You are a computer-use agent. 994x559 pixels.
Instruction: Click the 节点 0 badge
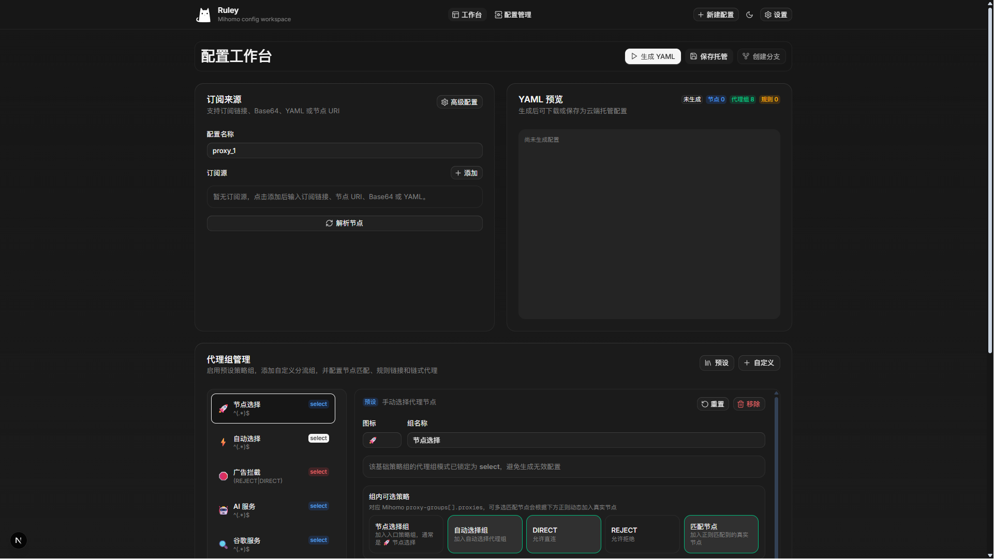(x=716, y=99)
